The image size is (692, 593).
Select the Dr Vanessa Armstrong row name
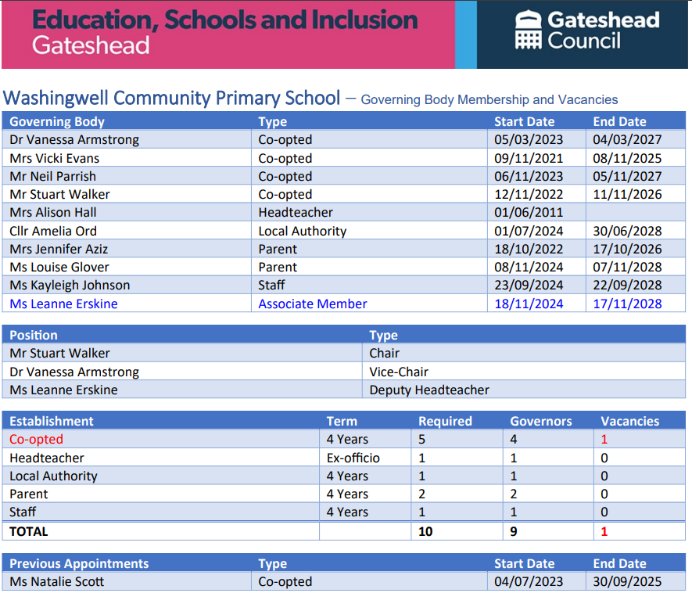click(x=74, y=140)
